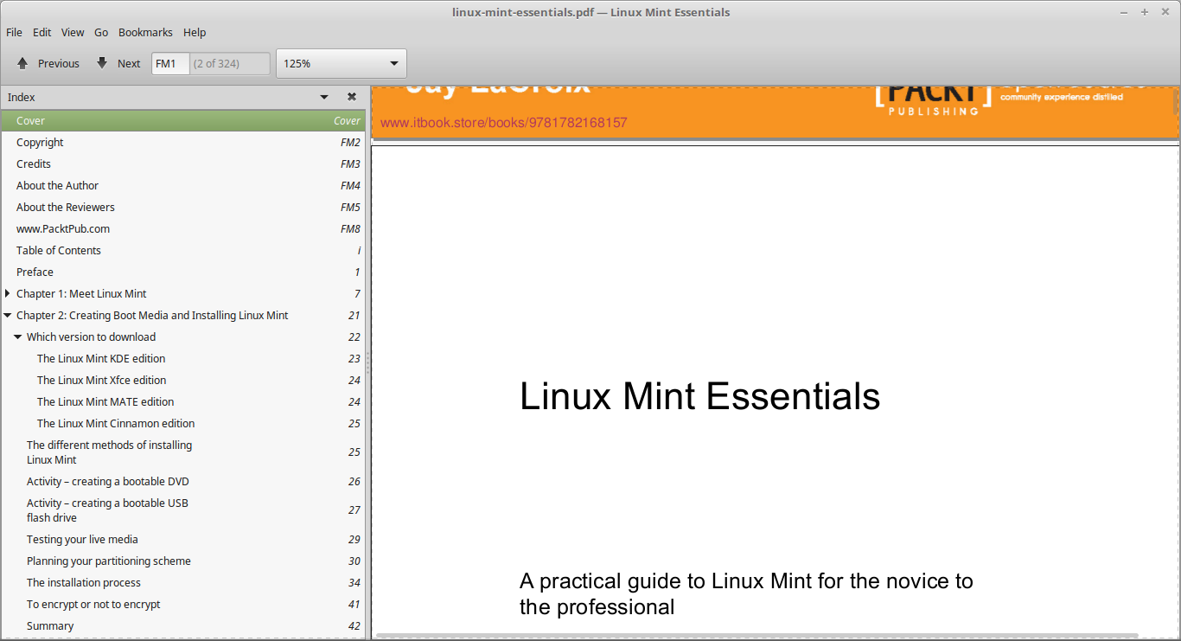This screenshot has width=1181, height=641.
Task: Open The Linux Mint Cinnamon edition entry
Action: point(183,423)
